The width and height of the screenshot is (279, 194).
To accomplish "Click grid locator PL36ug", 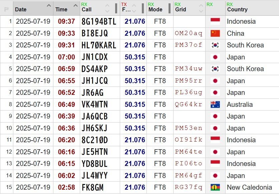I will 189,92.
